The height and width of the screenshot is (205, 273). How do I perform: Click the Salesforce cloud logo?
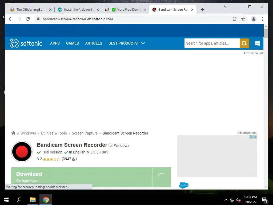click(x=184, y=185)
